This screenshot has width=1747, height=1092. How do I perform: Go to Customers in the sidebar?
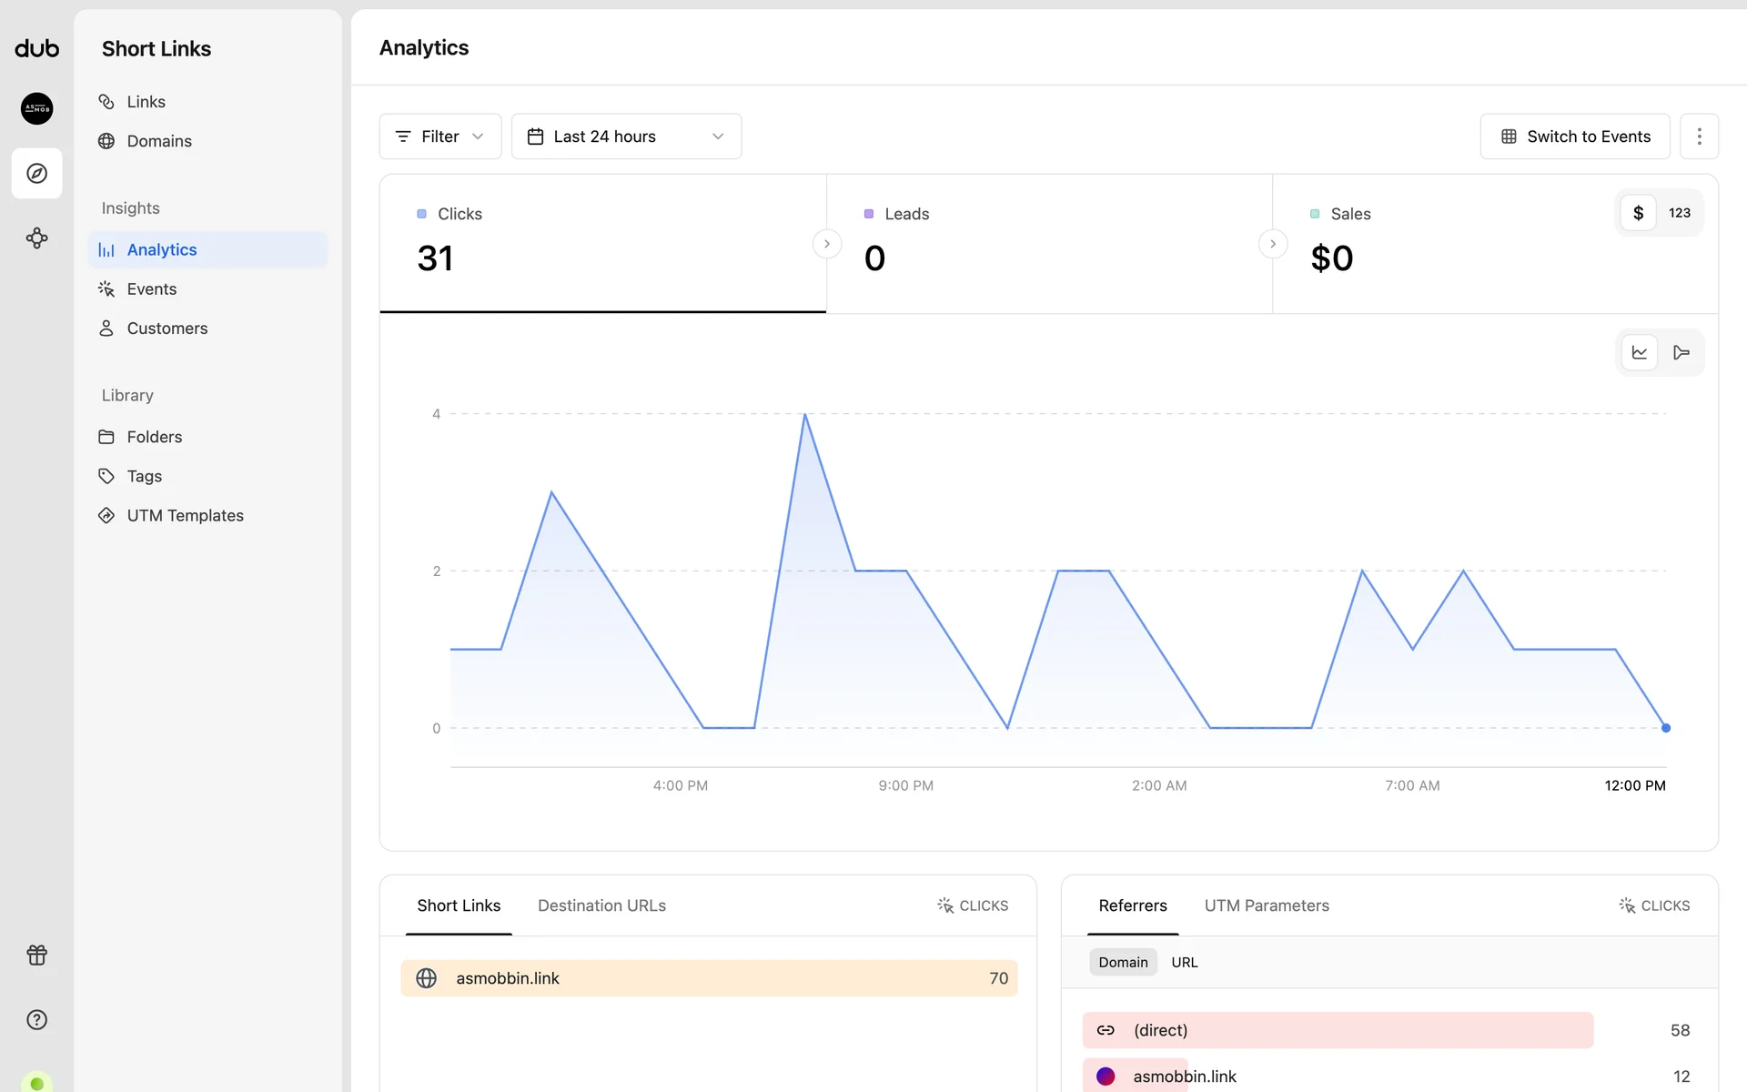click(167, 329)
